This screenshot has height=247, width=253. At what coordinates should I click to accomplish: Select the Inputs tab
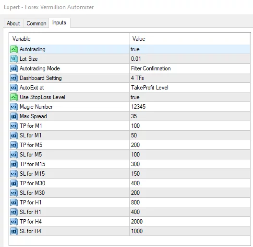[59, 22]
